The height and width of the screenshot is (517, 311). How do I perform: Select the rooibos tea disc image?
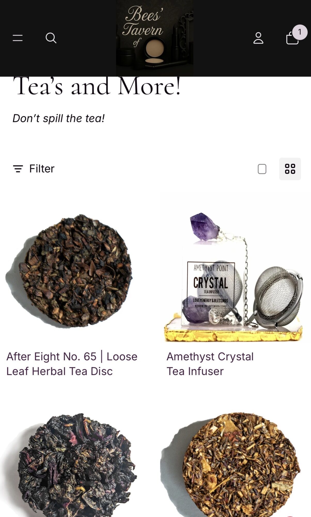coord(235,463)
